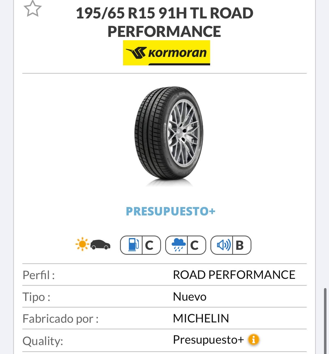This screenshot has width=329, height=354.
Task: Click the noise rating letter B
Action: coord(240,245)
